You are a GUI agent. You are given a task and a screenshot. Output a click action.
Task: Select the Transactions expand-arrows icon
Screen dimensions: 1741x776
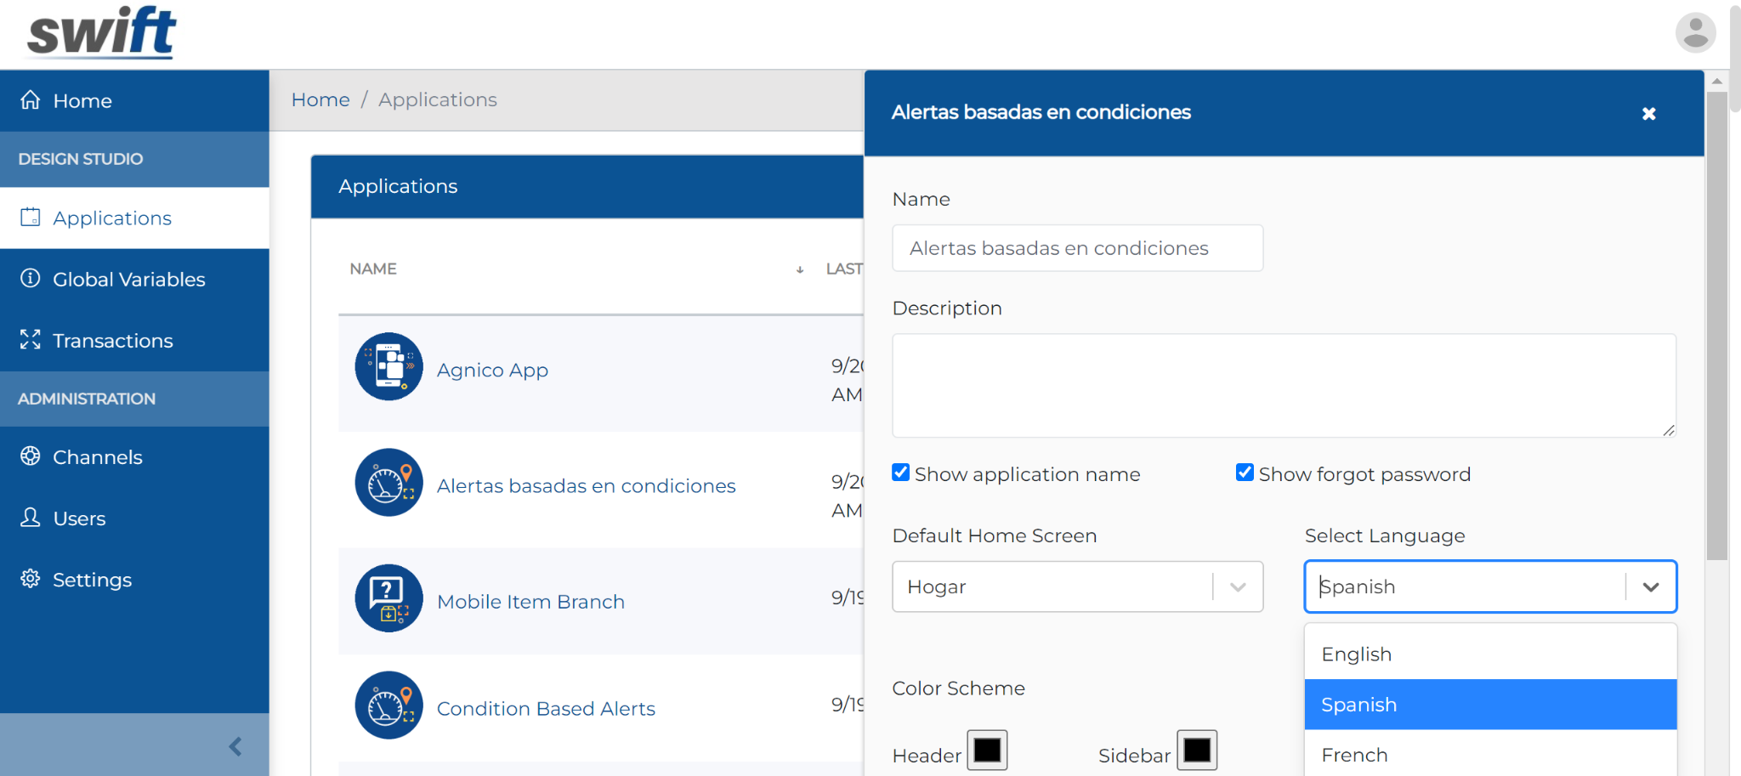click(x=30, y=339)
